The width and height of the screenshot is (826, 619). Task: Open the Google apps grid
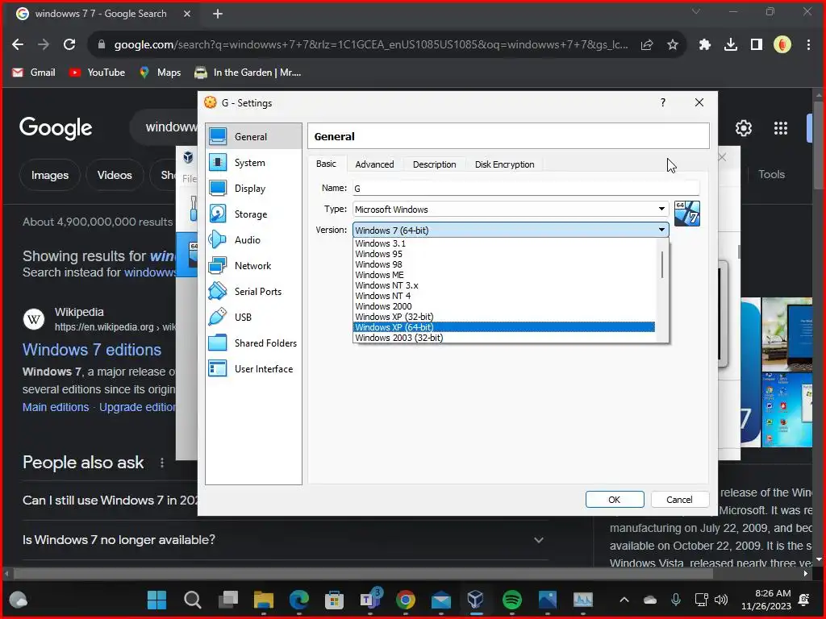[x=781, y=128]
